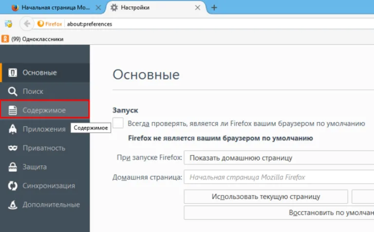
Task: Open the Синхронизация settings section
Action: (x=45, y=186)
